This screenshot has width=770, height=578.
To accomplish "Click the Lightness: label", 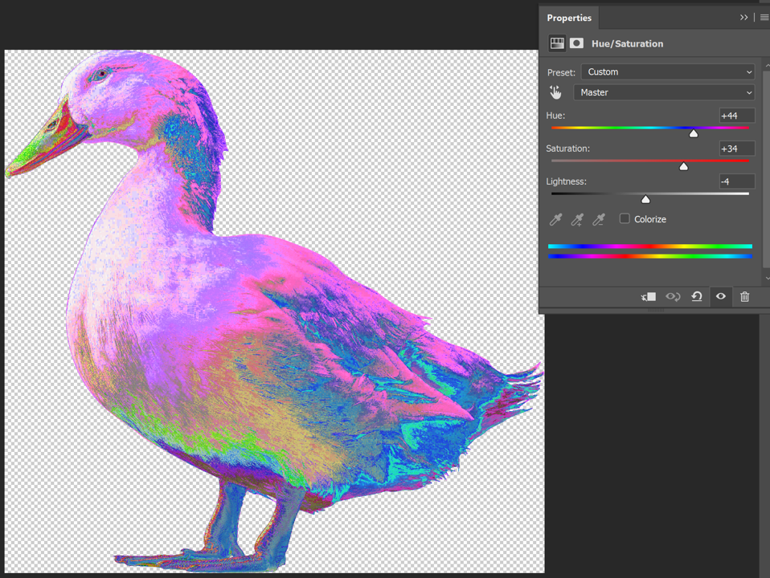I will click(566, 181).
